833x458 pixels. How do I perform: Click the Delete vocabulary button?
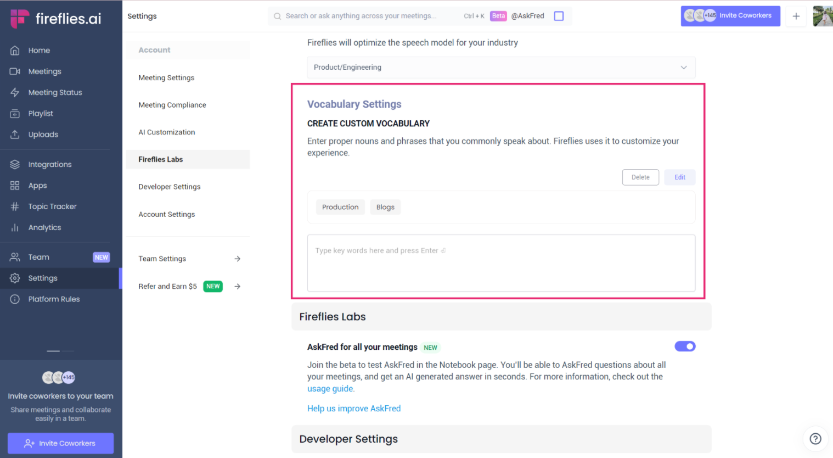640,177
